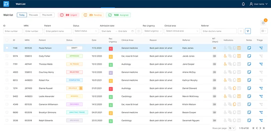
Task: Open the Admission date range picker
Action: coord(118,31)
